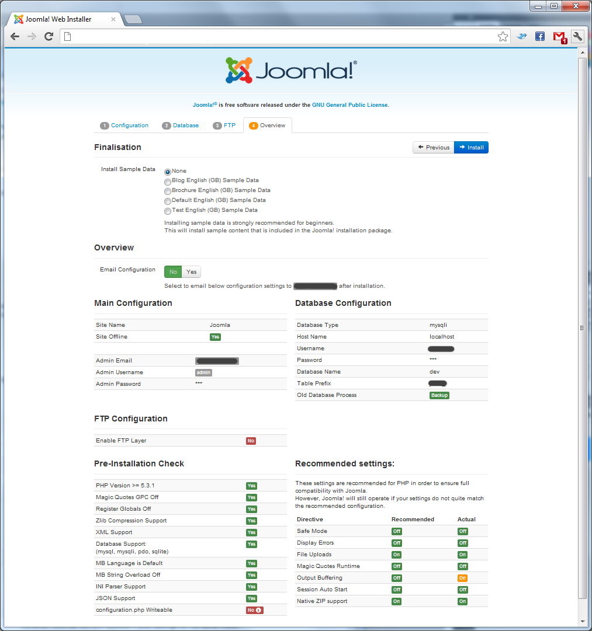
Task: Click the Zlib Compression Support Yes badge
Action: [251, 521]
